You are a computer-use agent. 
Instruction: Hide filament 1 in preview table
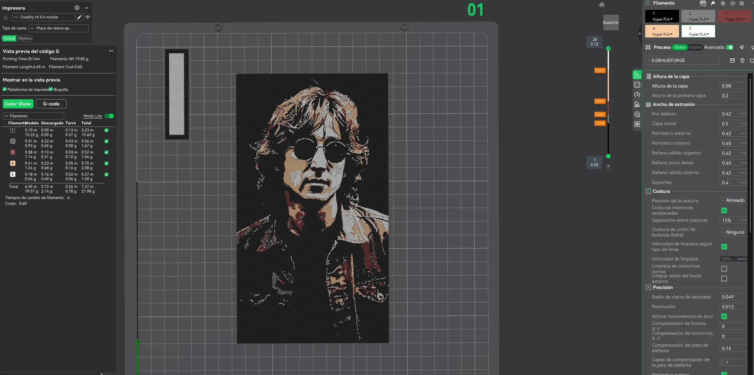(x=106, y=130)
